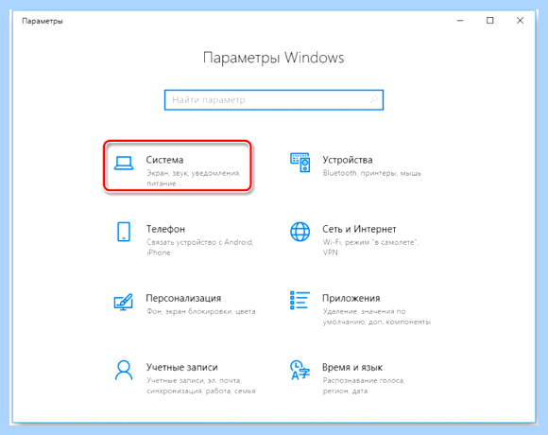Image resolution: width=548 pixels, height=435 pixels.
Task: Click the magnifier search icon
Action: (x=374, y=100)
